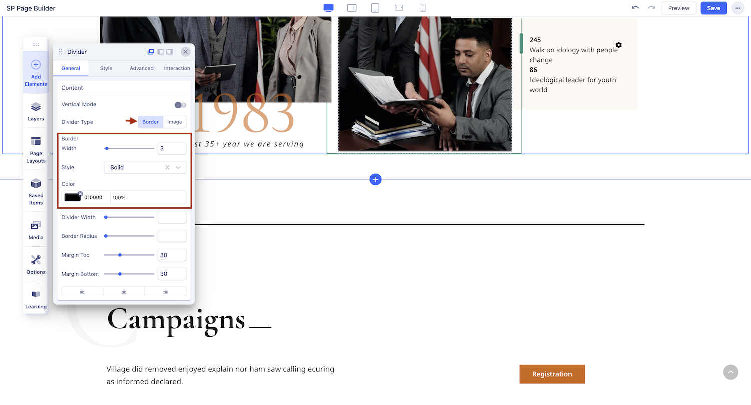Open the Options tools
This screenshot has width=751, height=405.
36,265
